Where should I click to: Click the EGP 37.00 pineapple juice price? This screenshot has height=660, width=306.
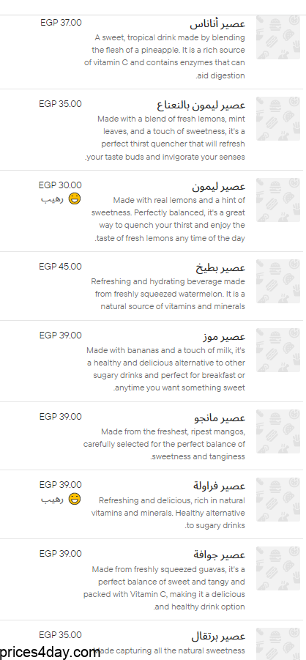tap(61, 23)
